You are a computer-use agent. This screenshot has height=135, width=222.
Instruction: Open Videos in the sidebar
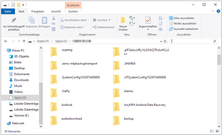click(16, 92)
